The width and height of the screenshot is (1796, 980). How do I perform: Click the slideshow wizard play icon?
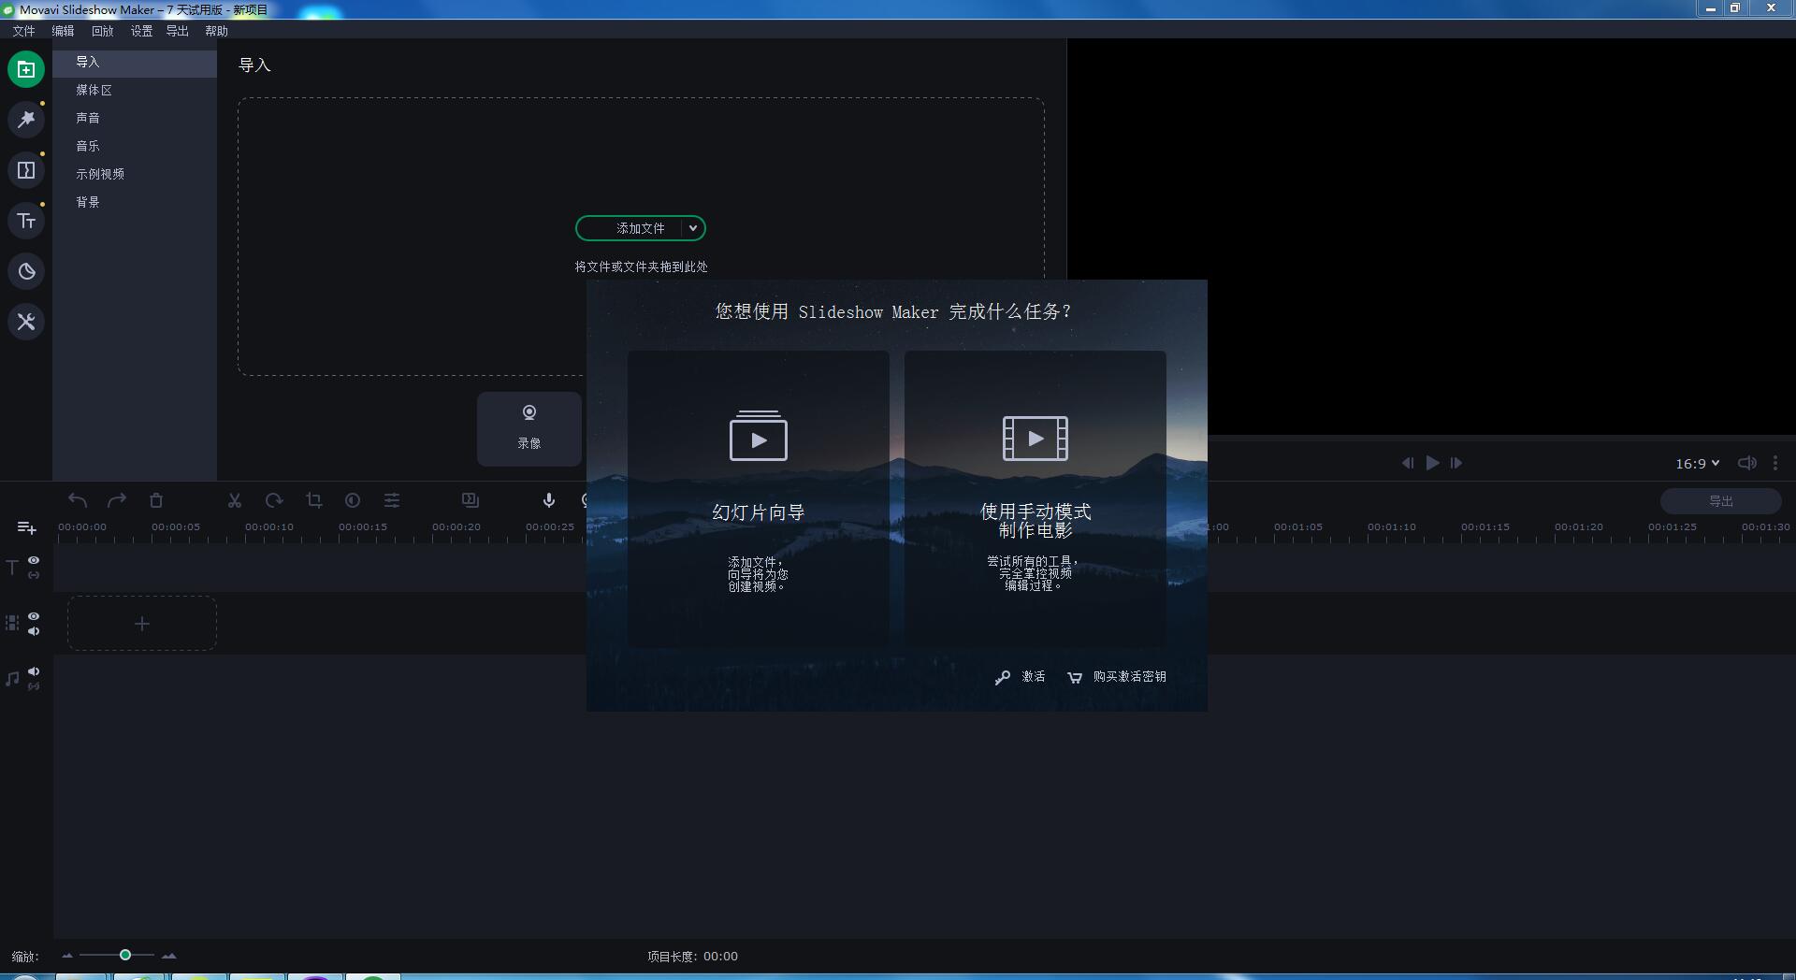[x=759, y=436]
